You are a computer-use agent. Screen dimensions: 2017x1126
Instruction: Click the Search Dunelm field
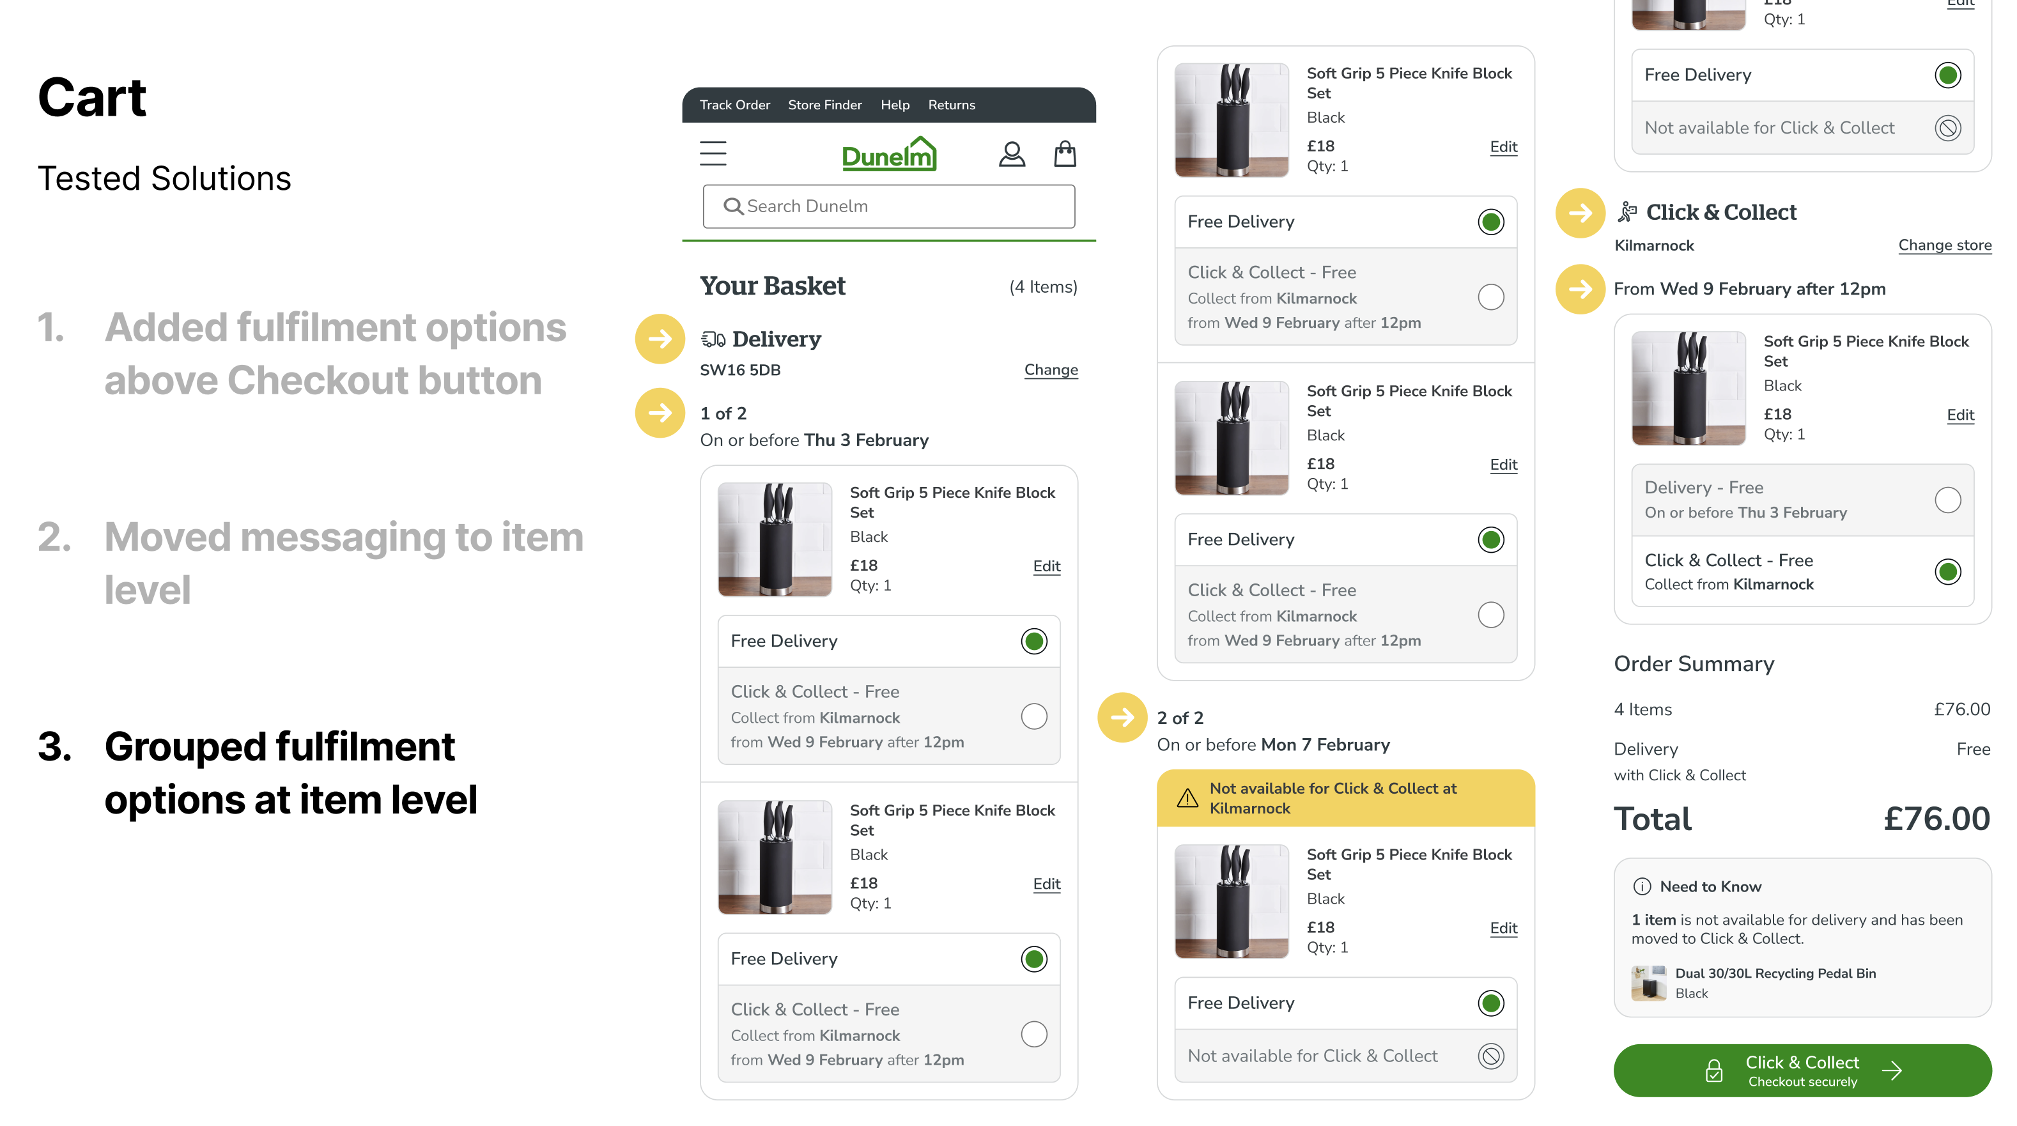tap(889, 206)
